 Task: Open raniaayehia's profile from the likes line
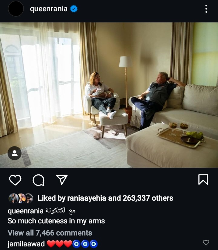(x=87, y=198)
